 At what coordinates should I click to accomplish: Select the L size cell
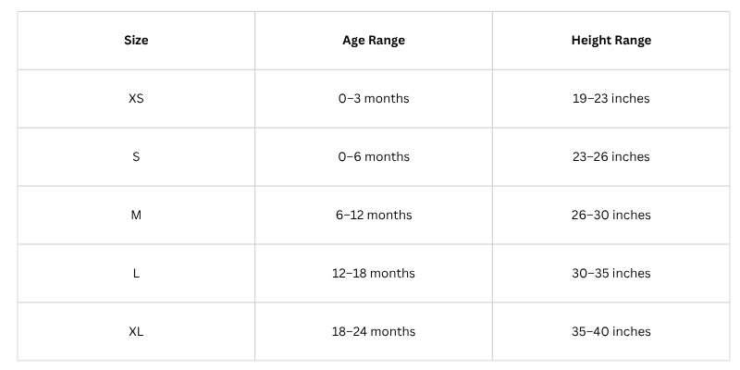(136, 274)
